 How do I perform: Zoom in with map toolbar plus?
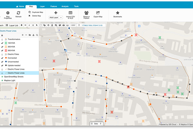click(22, 25)
